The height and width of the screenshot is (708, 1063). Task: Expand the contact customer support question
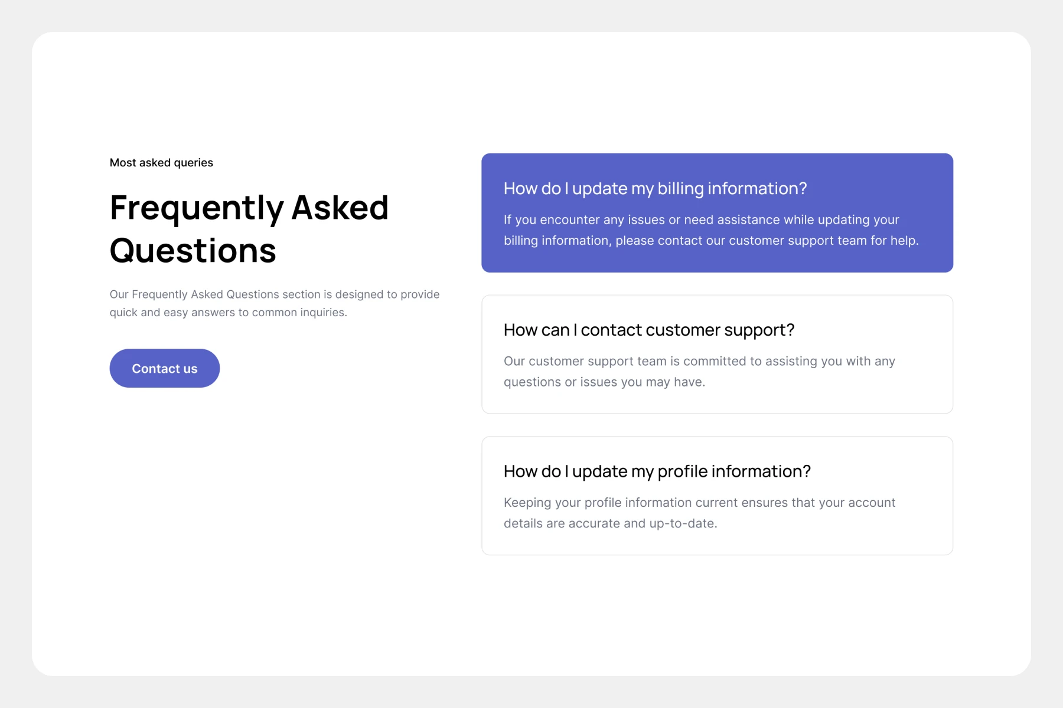coord(648,330)
